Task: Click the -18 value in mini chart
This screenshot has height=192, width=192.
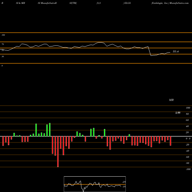Action: coord(124,187)
